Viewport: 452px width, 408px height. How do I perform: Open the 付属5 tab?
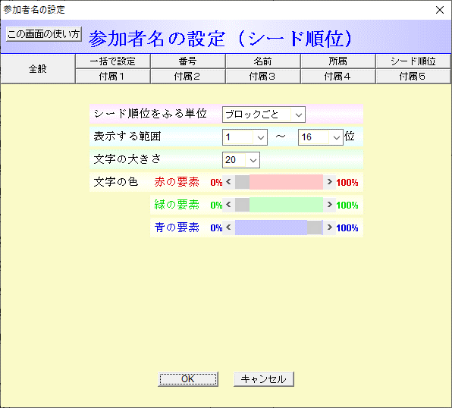tap(413, 77)
